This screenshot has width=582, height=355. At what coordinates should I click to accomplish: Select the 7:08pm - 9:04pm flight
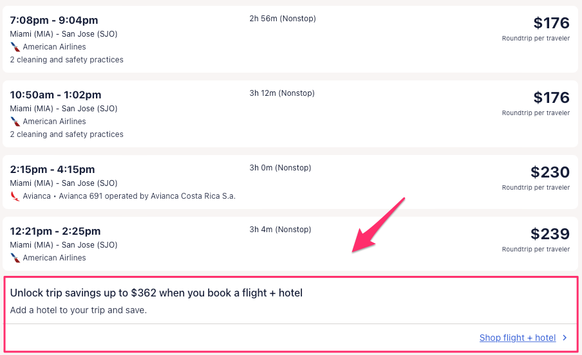click(x=54, y=21)
